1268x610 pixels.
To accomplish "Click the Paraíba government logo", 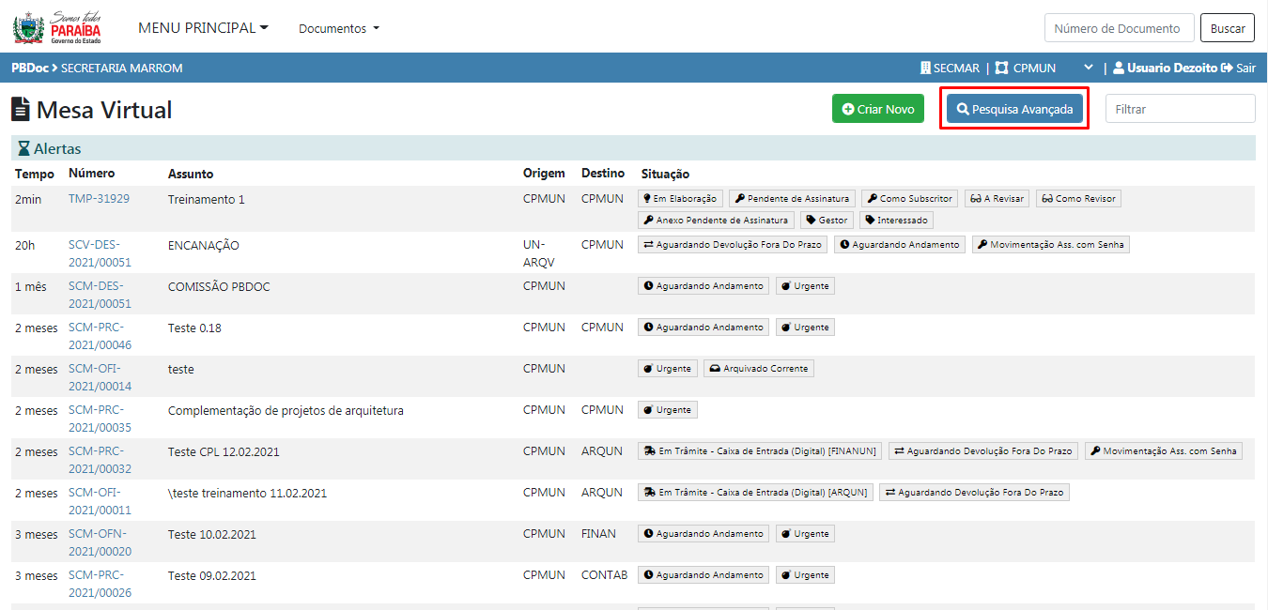I will click(x=56, y=28).
